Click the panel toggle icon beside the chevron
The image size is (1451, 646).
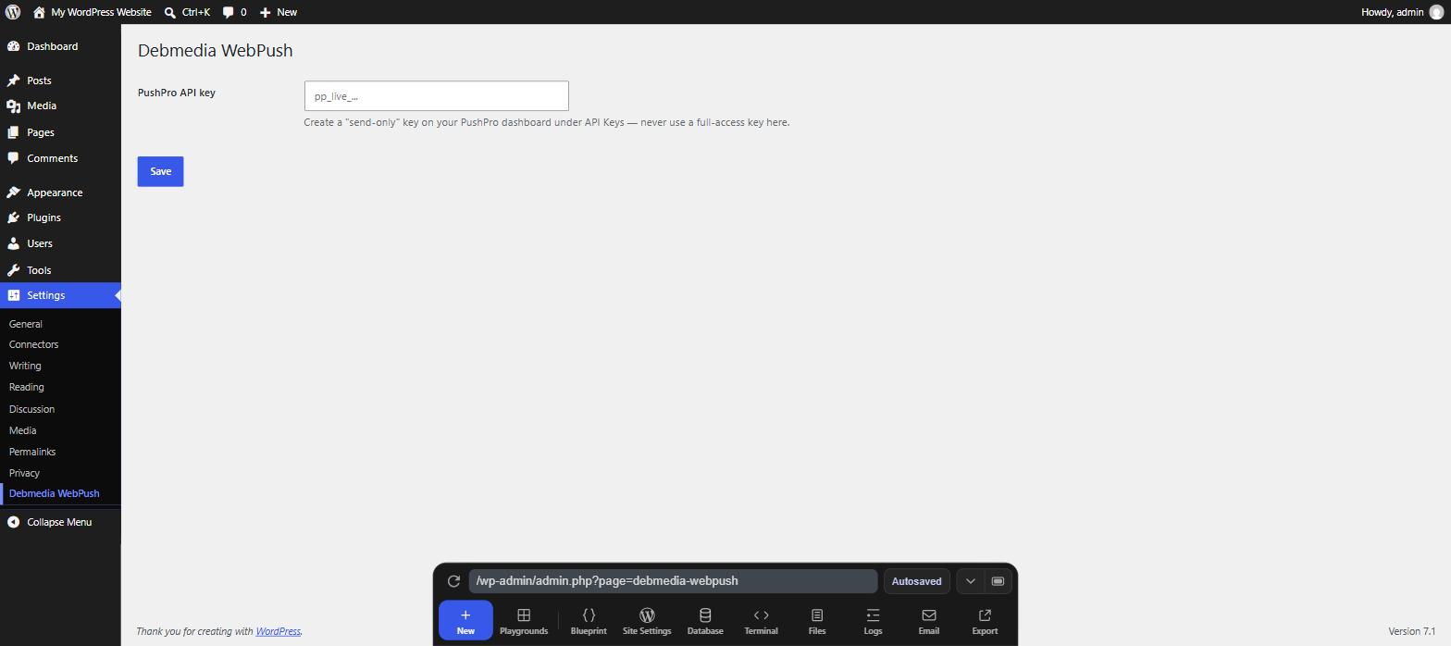[x=998, y=581]
